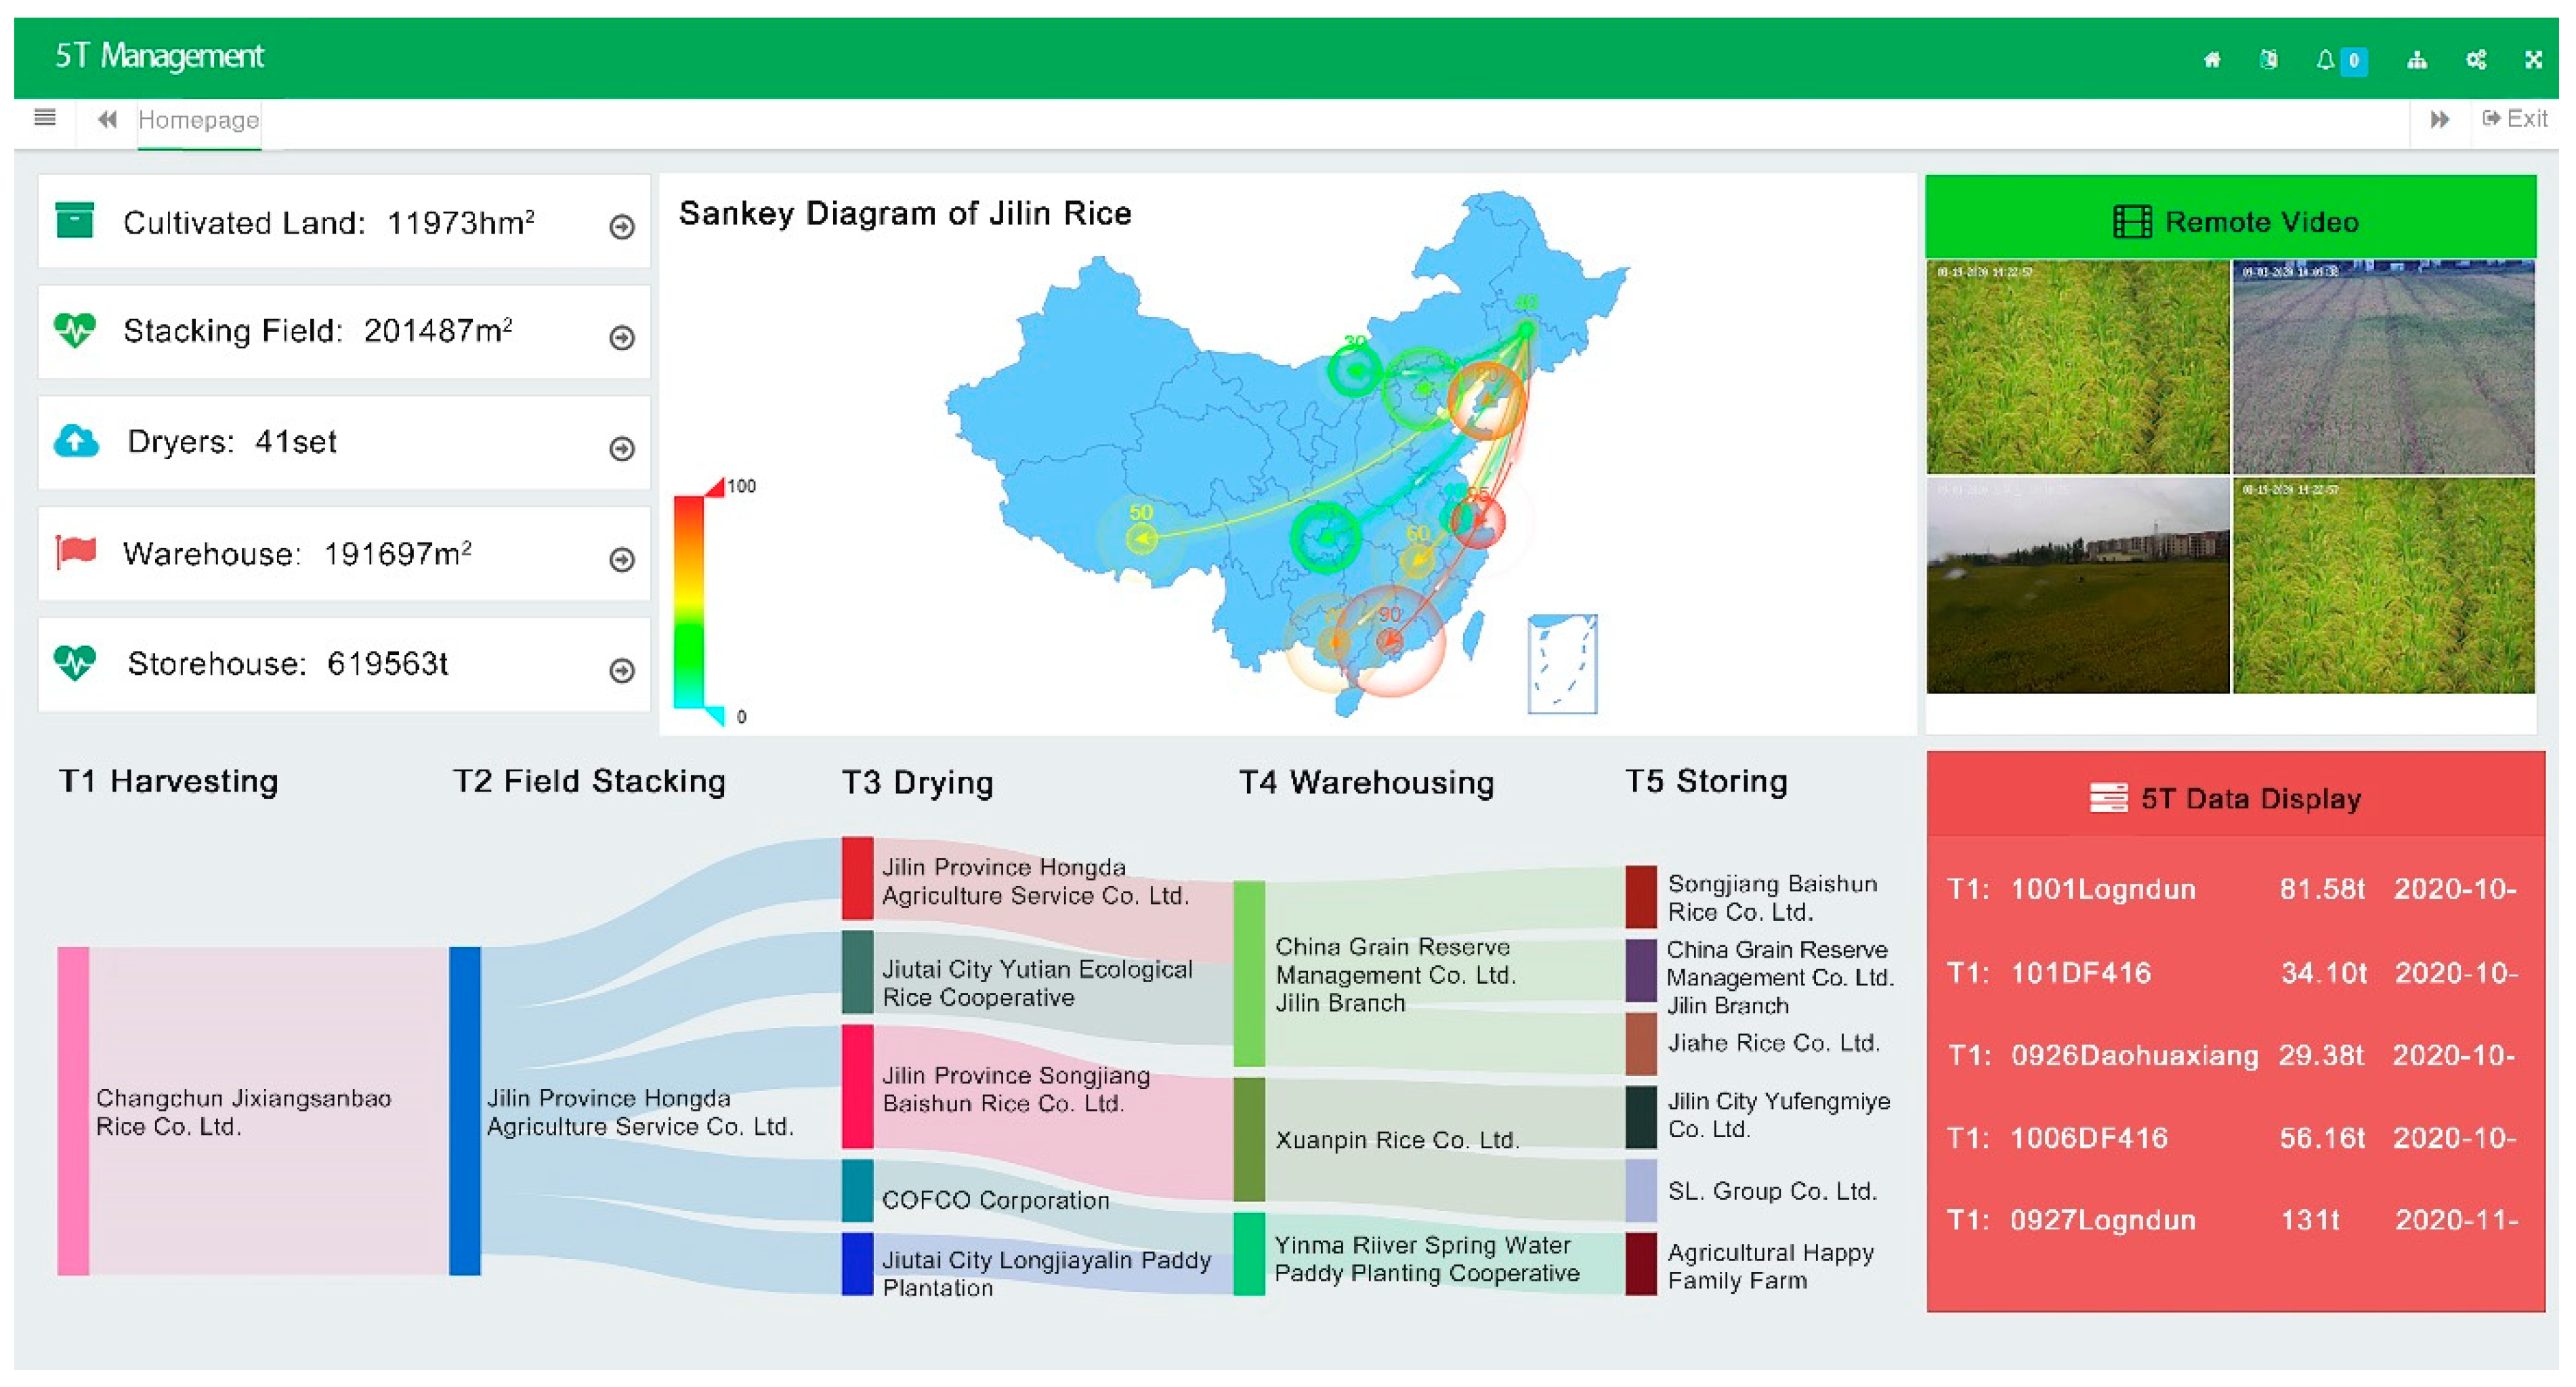Click the yellow map node labeled 60
Image resolution: width=2576 pixels, height=1387 pixels.
(x=1417, y=560)
